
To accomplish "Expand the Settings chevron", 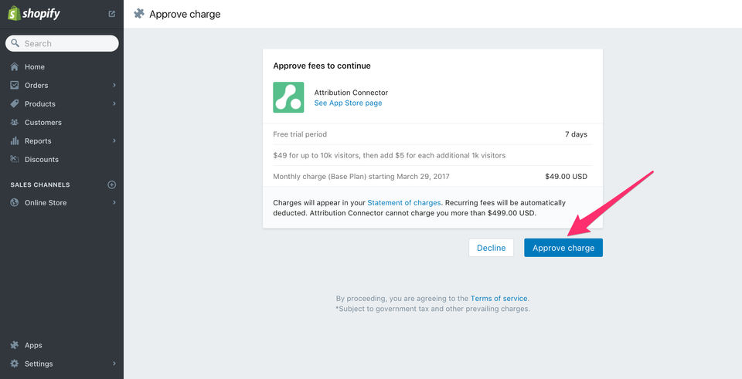I will tap(114, 364).
